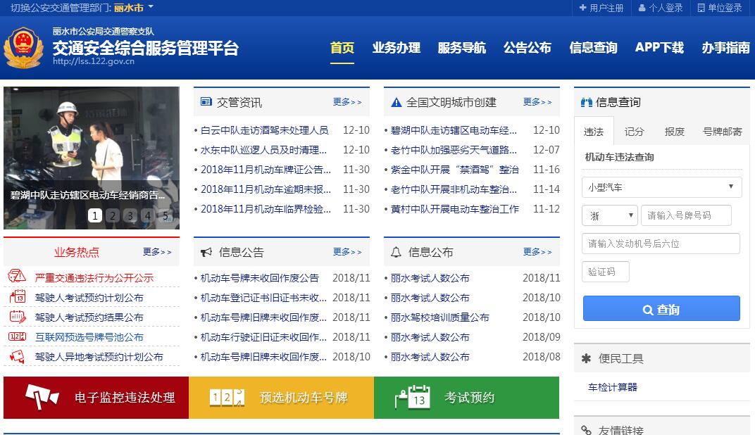This screenshot has height=435, width=755.
Task: Select carousel slide indicator 2
Action: pos(112,215)
